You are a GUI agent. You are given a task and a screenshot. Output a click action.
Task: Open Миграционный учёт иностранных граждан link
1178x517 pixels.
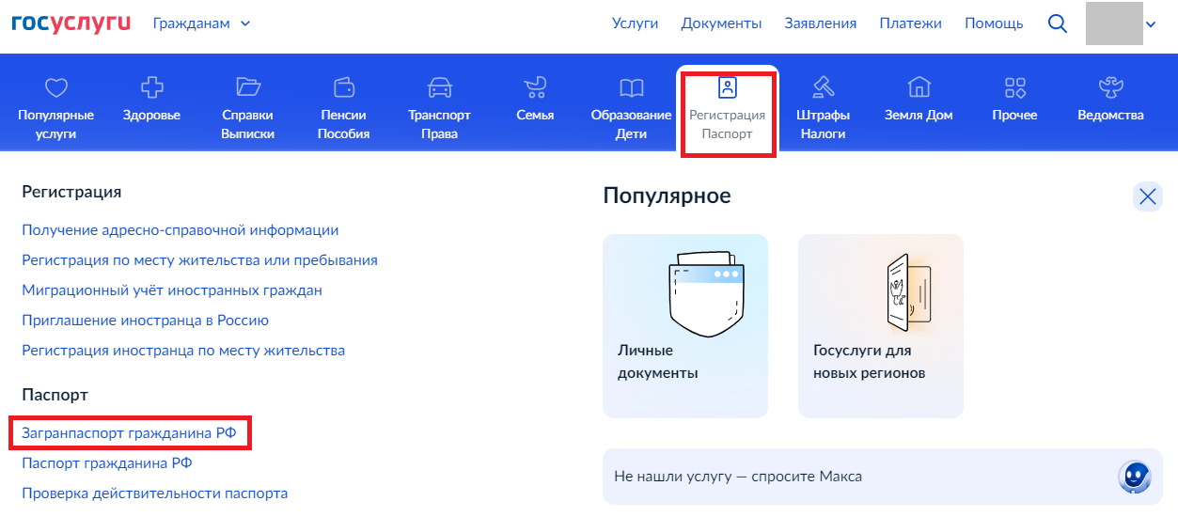pos(172,290)
